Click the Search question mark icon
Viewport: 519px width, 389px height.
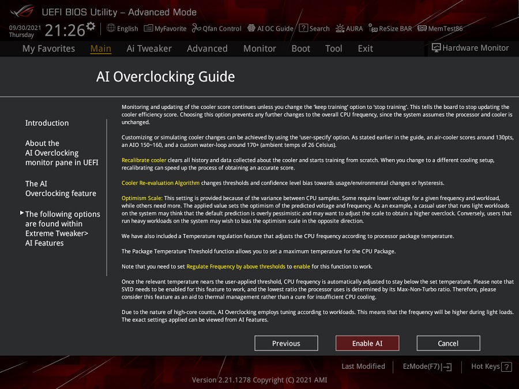pyautogui.click(x=303, y=28)
